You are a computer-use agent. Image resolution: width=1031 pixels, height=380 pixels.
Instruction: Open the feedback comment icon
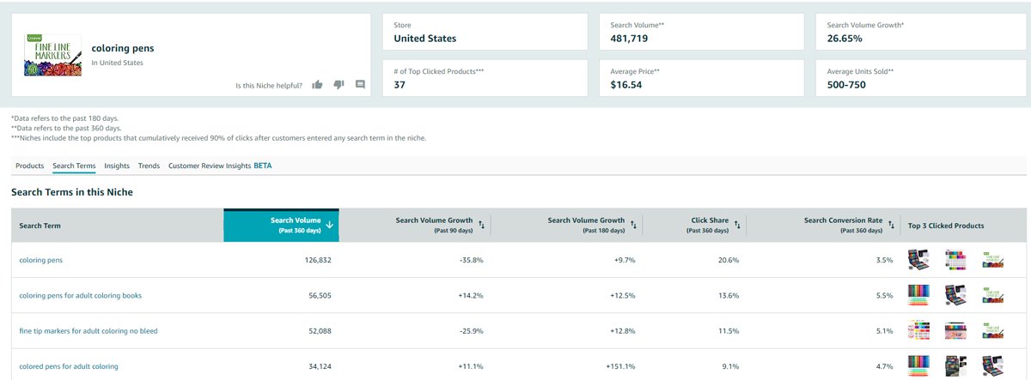[x=360, y=85]
